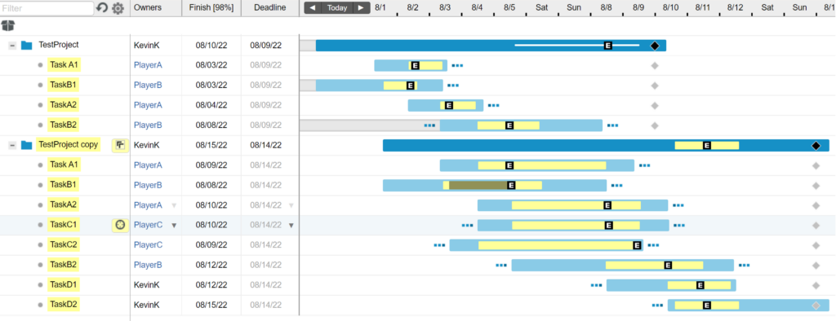Click the dark progress segment of TaskB1 copy bar
The height and width of the screenshot is (321, 836).
(x=478, y=185)
